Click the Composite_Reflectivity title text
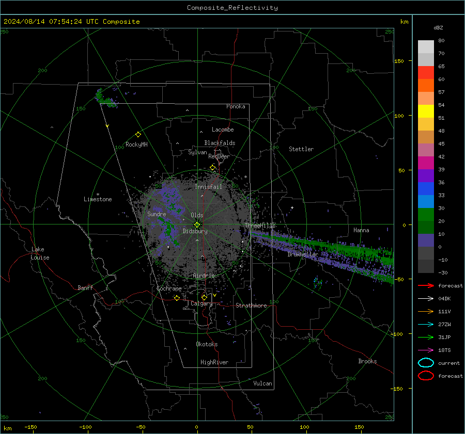This screenshot has height=434, width=465. pyautogui.click(x=233, y=8)
